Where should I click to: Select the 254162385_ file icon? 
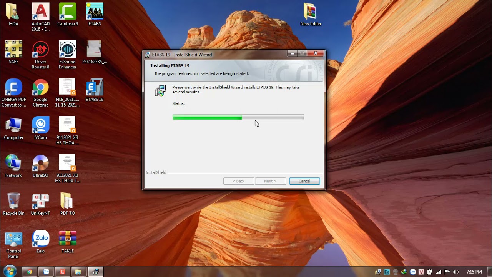(x=95, y=52)
